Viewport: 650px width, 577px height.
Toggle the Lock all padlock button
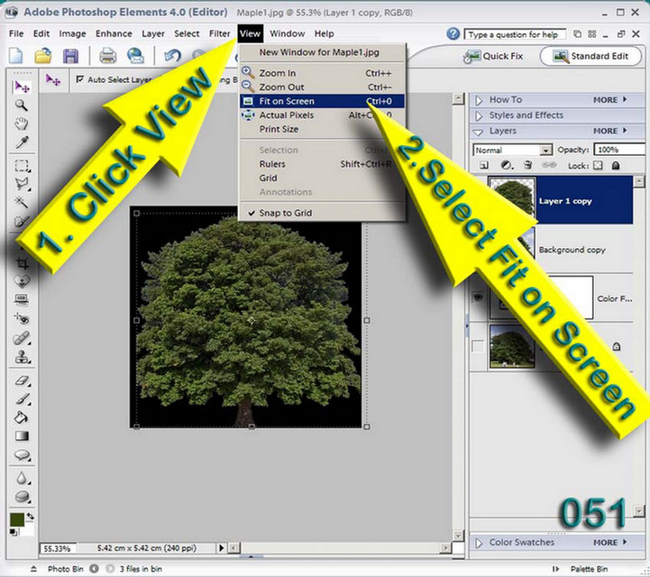pos(616,165)
